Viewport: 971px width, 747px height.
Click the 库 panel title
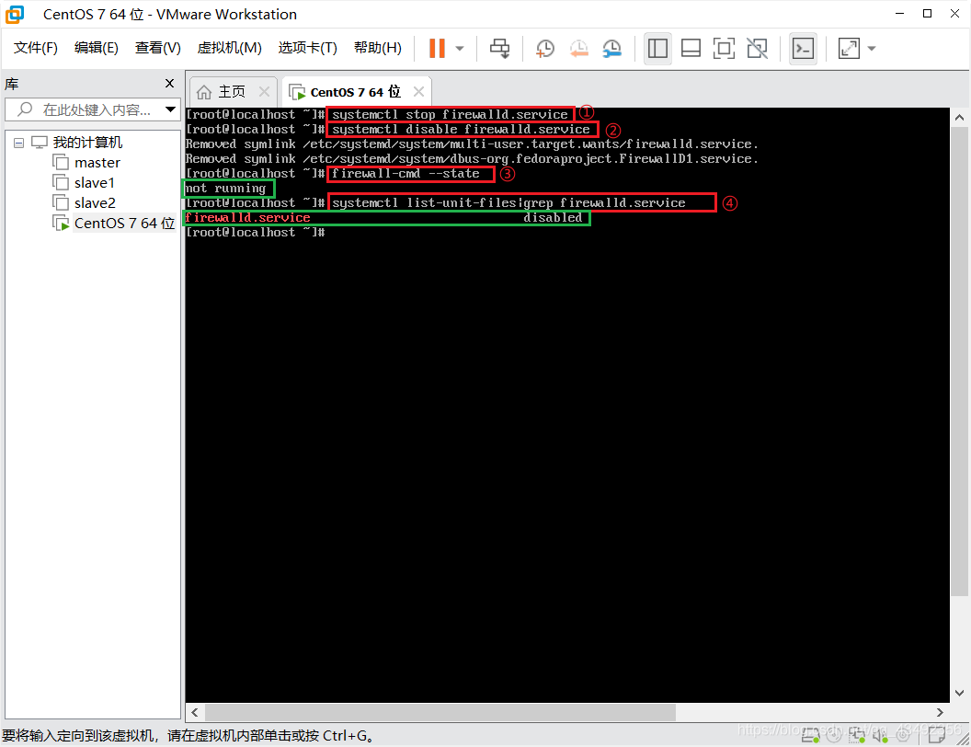[11, 84]
